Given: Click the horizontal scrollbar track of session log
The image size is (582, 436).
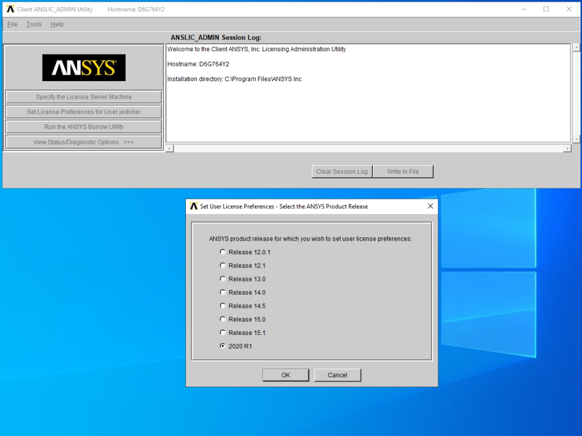Looking at the screenshot, I should click(368, 149).
